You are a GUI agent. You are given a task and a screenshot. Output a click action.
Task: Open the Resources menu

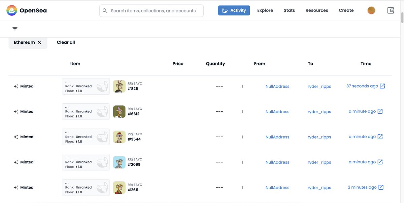pyautogui.click(x=317, y=10)
